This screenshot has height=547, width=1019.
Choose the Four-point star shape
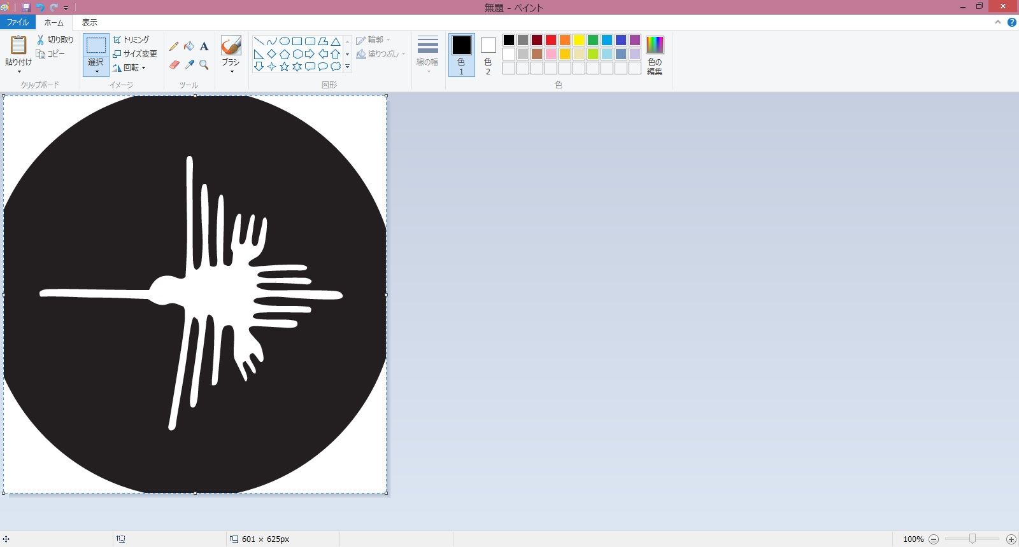coord(272,67)
